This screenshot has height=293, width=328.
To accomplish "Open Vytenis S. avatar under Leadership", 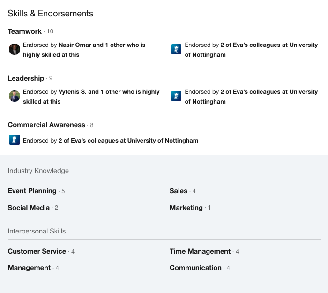I will point(15,96).
